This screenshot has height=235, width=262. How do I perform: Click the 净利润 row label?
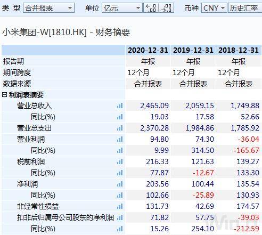point(28,184)
